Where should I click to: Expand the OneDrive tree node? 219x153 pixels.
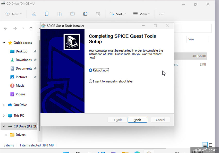point(4,105)
